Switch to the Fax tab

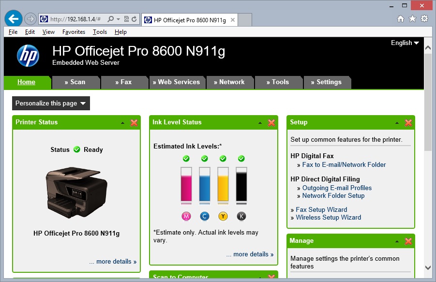coord(124,82)
